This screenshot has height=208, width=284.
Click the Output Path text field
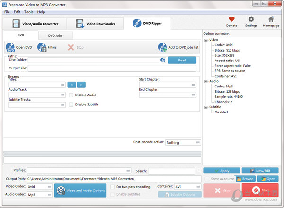(x=114, y=179)
